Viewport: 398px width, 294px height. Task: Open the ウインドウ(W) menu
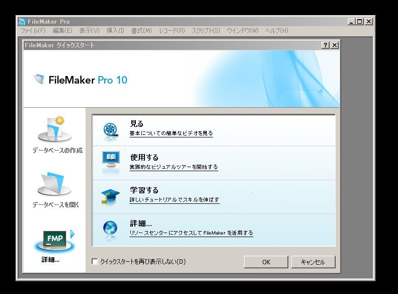pyautogui.click(x=243, y=31)
